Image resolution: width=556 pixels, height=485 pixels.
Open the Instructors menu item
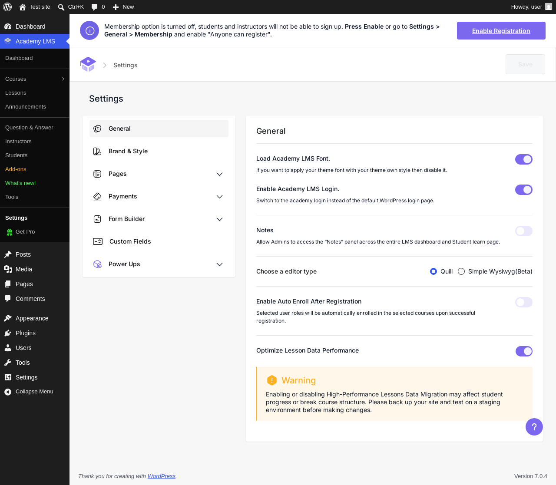coord(18,142)
